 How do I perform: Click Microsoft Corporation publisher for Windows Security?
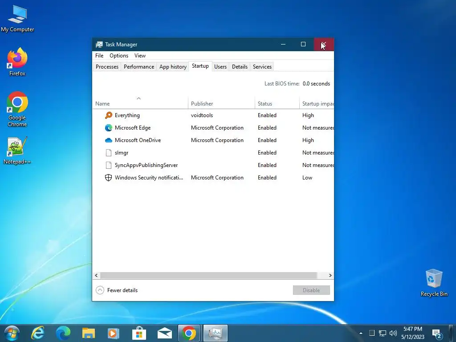pyautogui.click(x=217, y=178)
